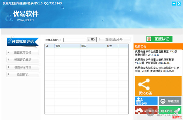Image resolution: width=183 pixels, height=120 pixels.
Task: Focus the 存放小号路径 input field
Action: [75, 40]
